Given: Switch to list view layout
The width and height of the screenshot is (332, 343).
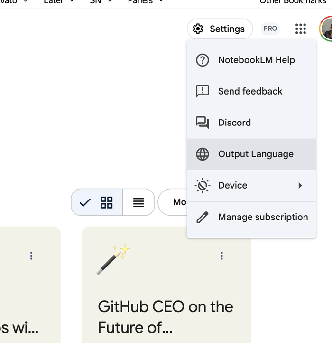Looking at the screenshot, I should point(138,202).
